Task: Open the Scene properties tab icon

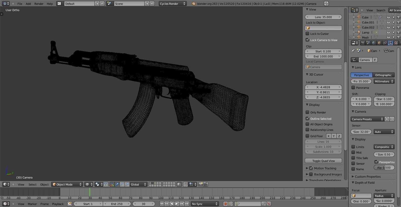Action: pyautogui.click(x=368, y=43)
